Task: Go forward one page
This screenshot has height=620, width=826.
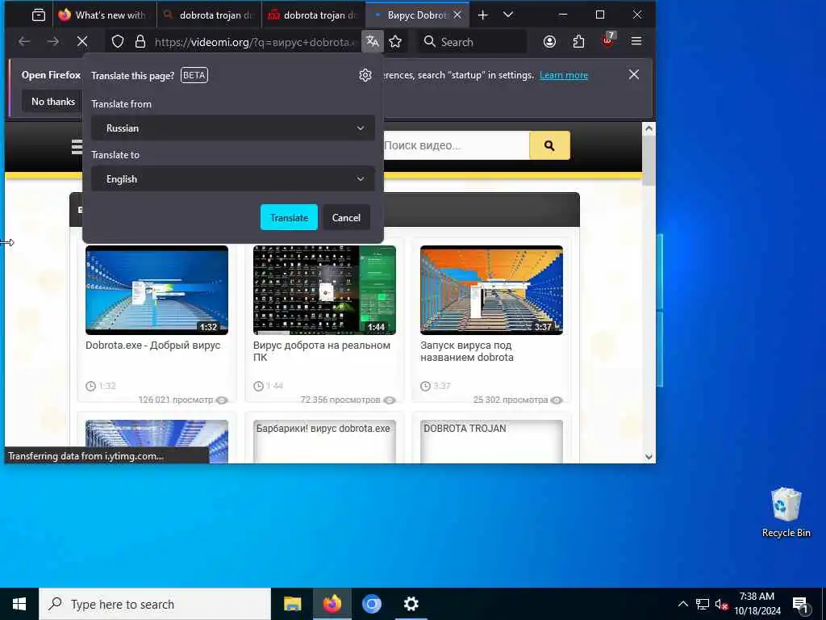Action: [53, 41]
